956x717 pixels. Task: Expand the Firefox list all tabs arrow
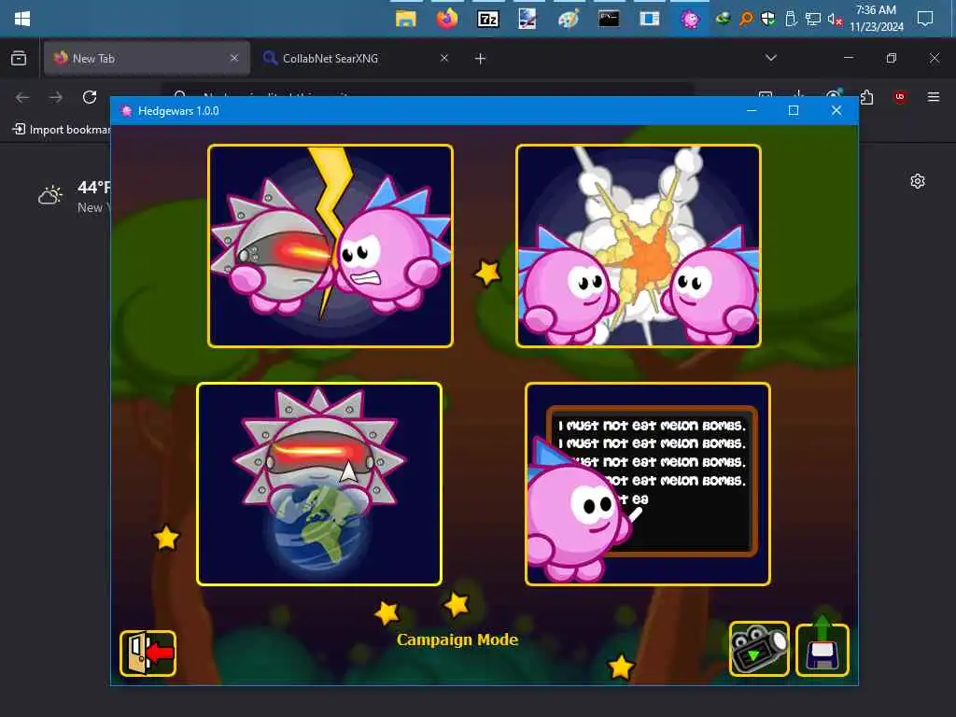[771, 58]
